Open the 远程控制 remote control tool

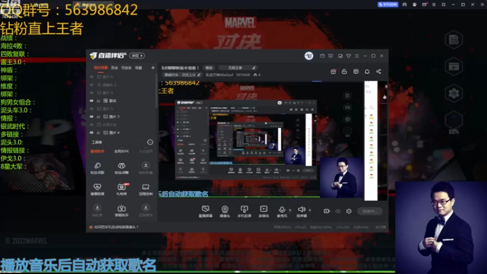(145, 189)
